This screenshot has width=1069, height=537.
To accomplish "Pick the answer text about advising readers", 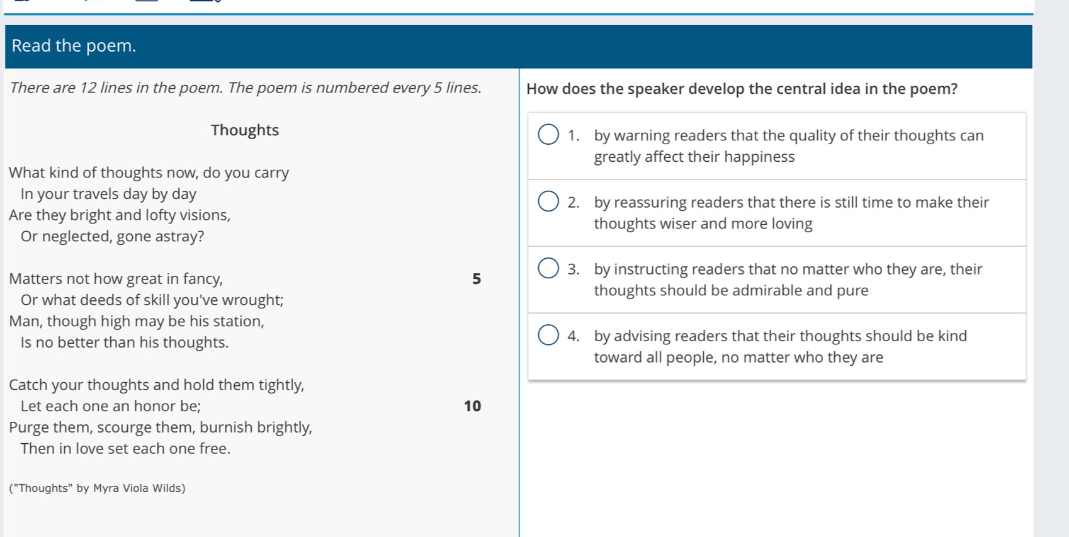I will point(781,346).
